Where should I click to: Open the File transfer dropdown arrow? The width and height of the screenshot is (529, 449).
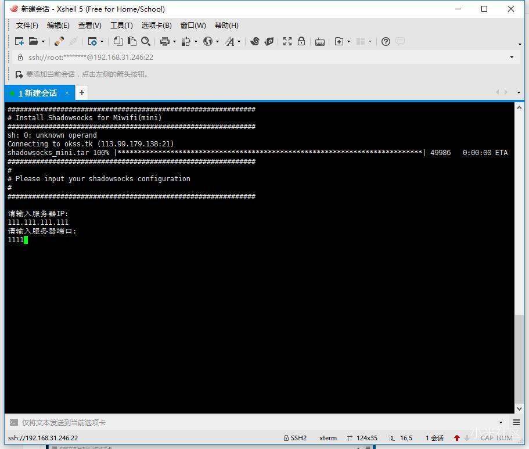(196, 42)
